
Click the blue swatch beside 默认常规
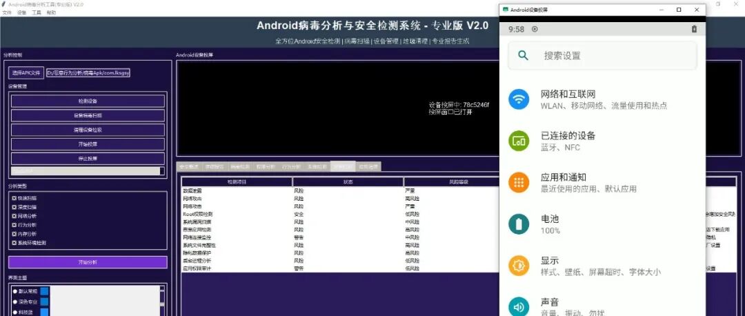pos(44,291)
